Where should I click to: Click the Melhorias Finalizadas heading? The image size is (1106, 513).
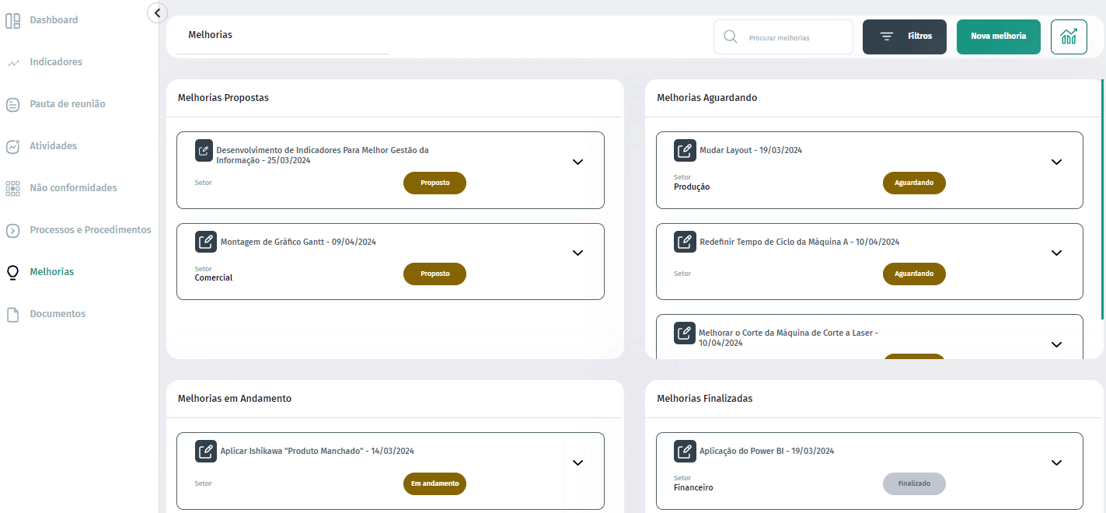click(704, 398)
